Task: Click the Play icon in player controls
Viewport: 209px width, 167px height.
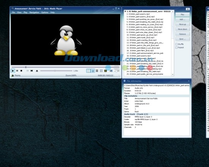Action: tap(13, 71)
